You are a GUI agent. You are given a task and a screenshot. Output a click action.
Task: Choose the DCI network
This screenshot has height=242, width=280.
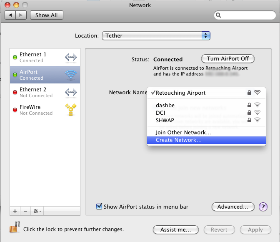[x=206, y=113]
